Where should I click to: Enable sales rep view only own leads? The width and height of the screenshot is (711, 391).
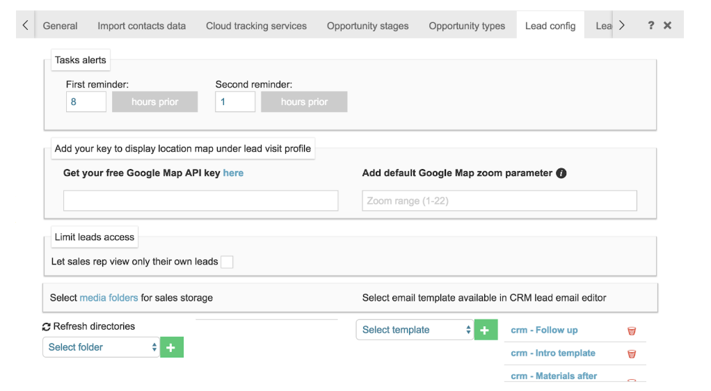tap(227, 262)
